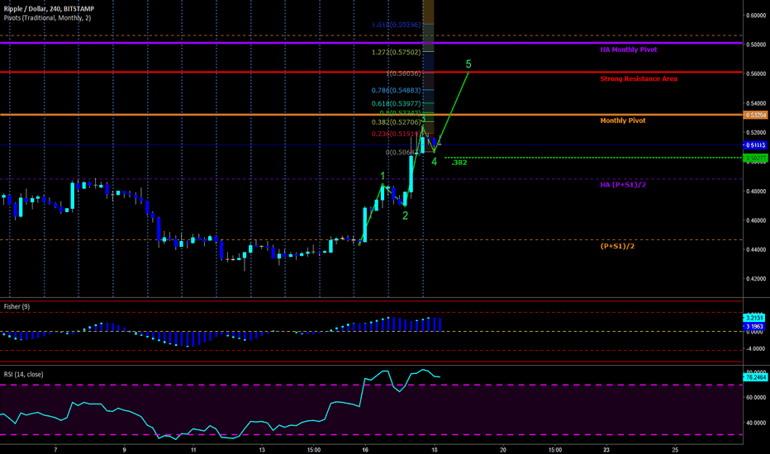Click Elliott wave label 5
The image size is (770, 454).
(468, 64)
